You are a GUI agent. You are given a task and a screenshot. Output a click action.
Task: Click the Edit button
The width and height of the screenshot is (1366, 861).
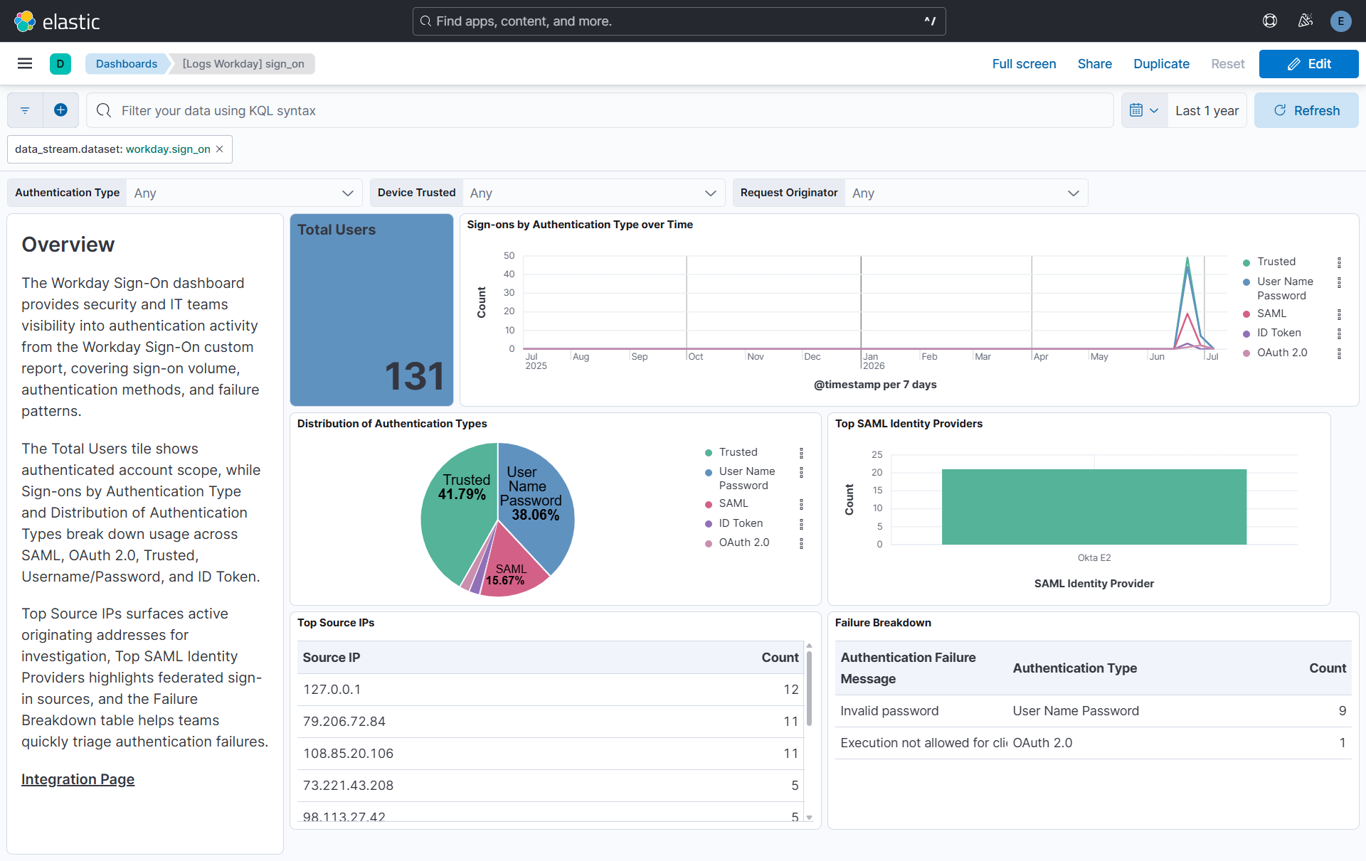(1308, 64)
